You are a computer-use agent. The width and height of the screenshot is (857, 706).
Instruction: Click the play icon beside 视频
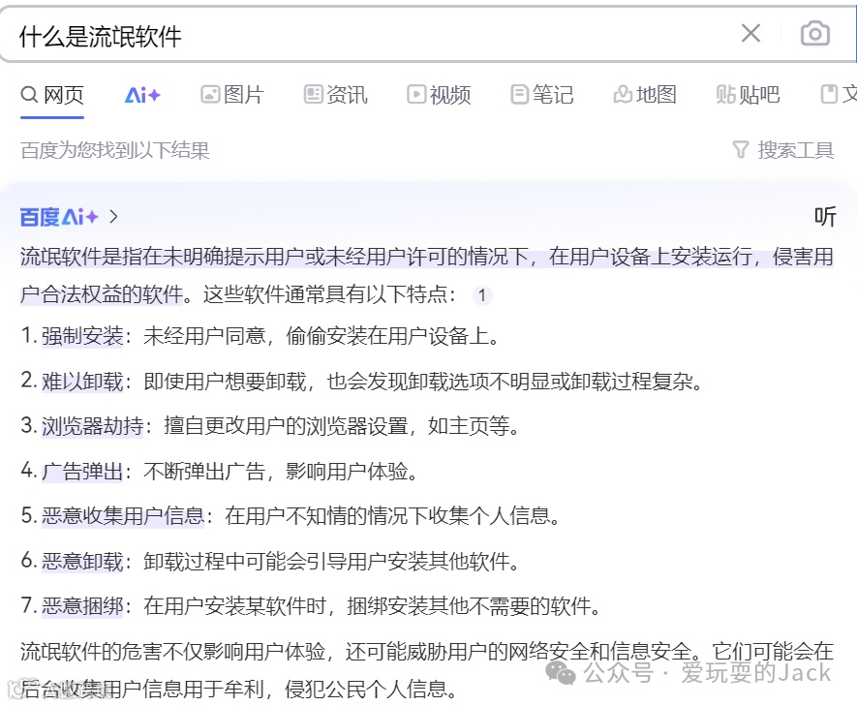point(416,95)
